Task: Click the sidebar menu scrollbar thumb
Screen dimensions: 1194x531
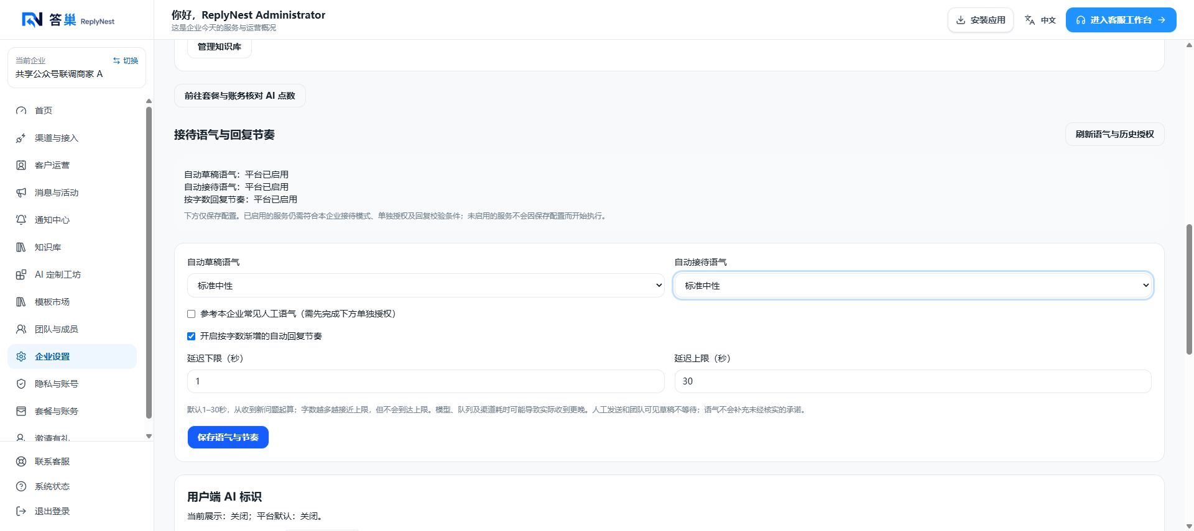Action: tap(149, 263)
